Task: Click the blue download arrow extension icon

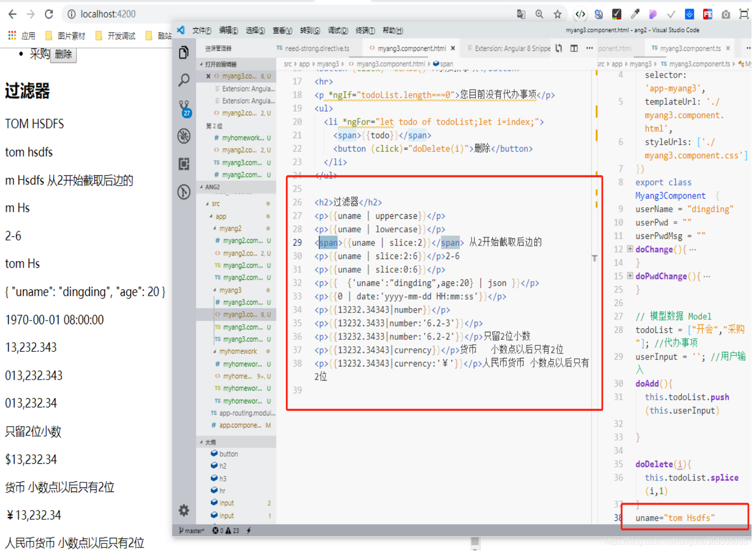Action: (689, 14)
